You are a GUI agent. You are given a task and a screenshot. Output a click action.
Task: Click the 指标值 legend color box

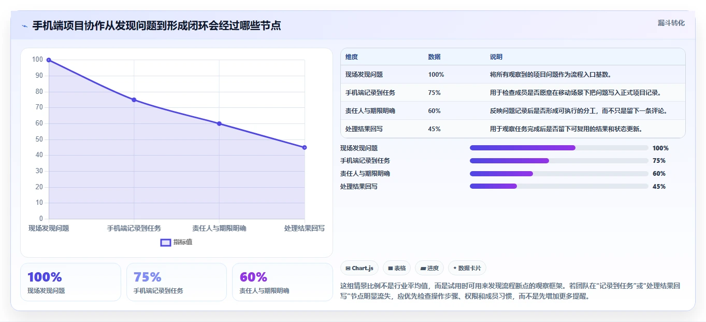(166, 242)
